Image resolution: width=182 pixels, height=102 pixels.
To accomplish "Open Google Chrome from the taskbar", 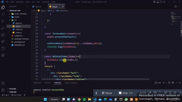I will (x=79, y=99).
